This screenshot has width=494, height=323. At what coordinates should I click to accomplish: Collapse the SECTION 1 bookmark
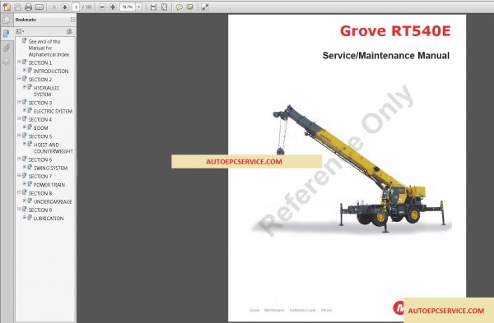click(x=19, y=62)
